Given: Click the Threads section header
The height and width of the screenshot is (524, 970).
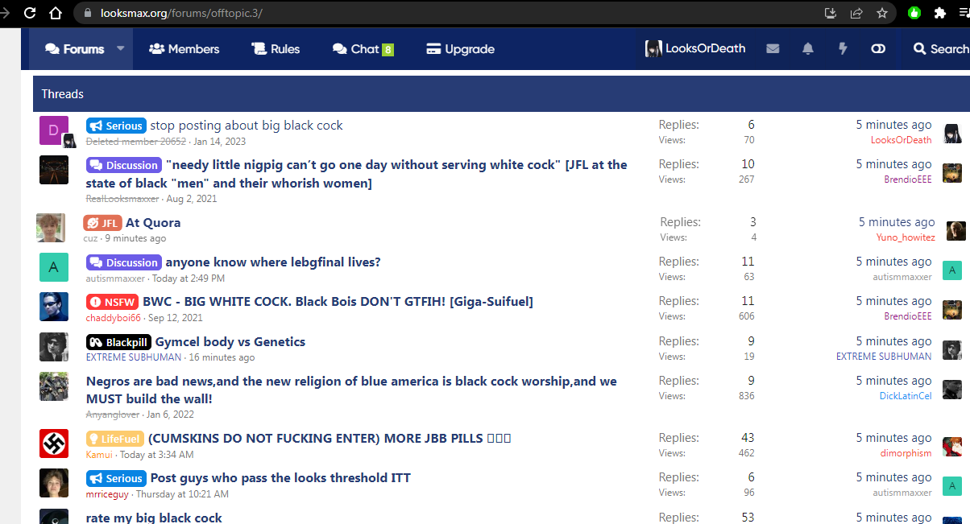Looking at the screenshot, I should (501, 94).
